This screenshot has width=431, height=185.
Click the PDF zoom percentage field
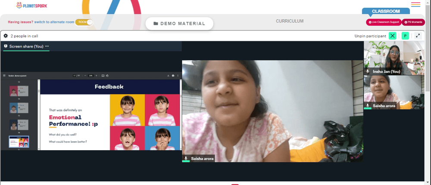pos(91,75)
